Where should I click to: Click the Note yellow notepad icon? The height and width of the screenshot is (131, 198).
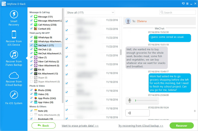click(x=36, y=111)
